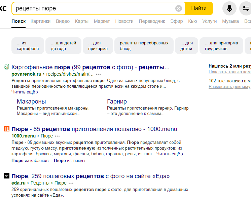Choose the '... для детей до года' suggestion chip
251x200 pixels.
(x=63, y=46)
